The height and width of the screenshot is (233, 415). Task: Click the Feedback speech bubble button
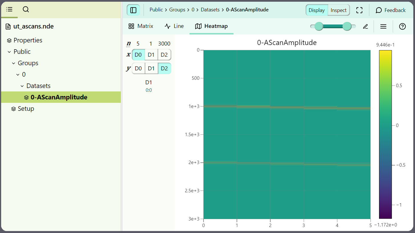coord(390,10)
